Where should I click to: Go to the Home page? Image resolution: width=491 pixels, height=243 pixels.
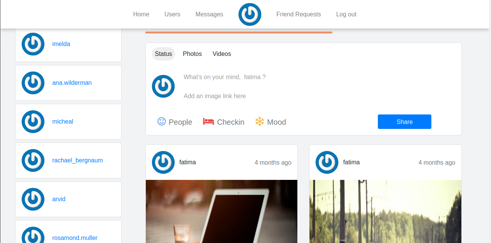point(141,14)
